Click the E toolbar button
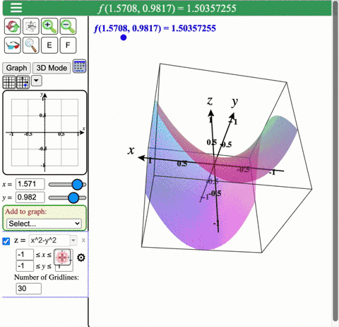 pos(49,45)
